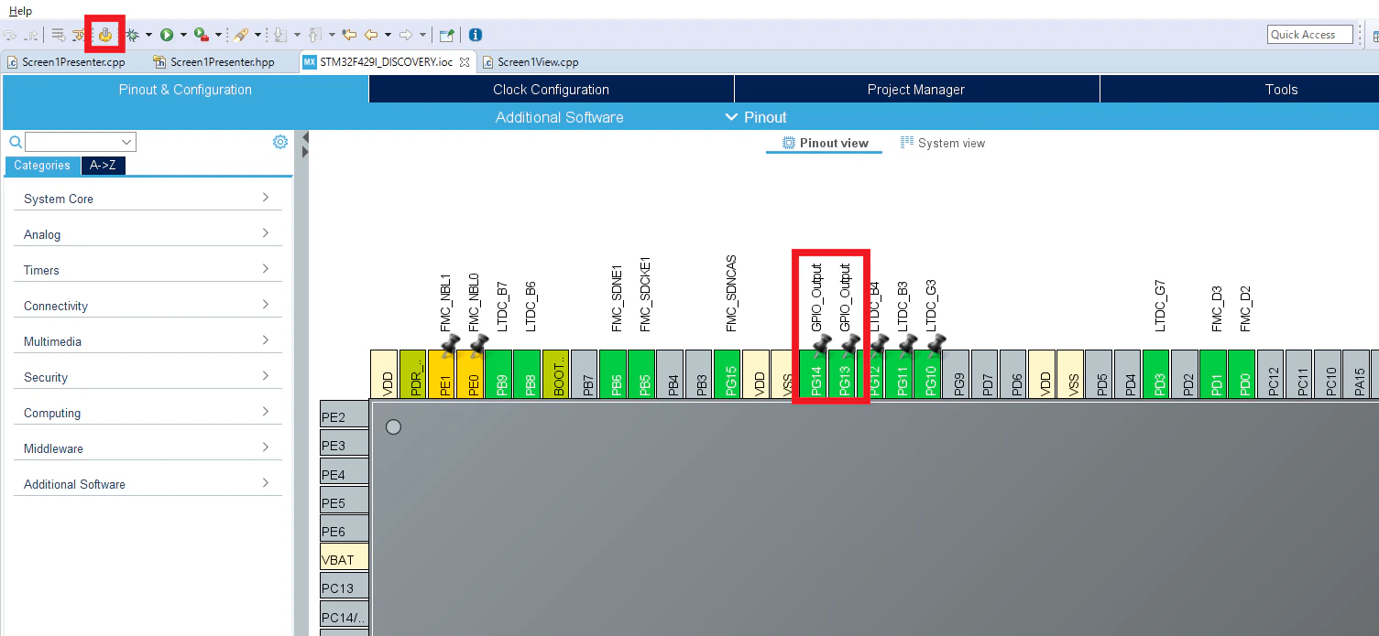
Task: Click the green Run play icon
Action: (167, 35)
